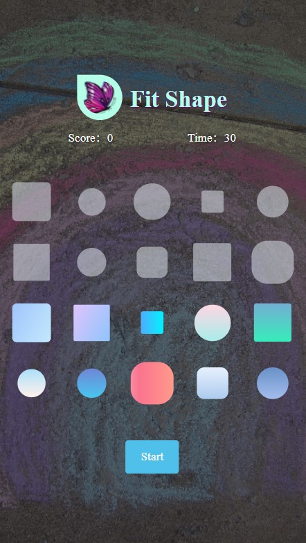Select the pink-to-mint gradient circle shape
Image resolution: width=306 pixels, height=543 pixels.
click(213, 323)
